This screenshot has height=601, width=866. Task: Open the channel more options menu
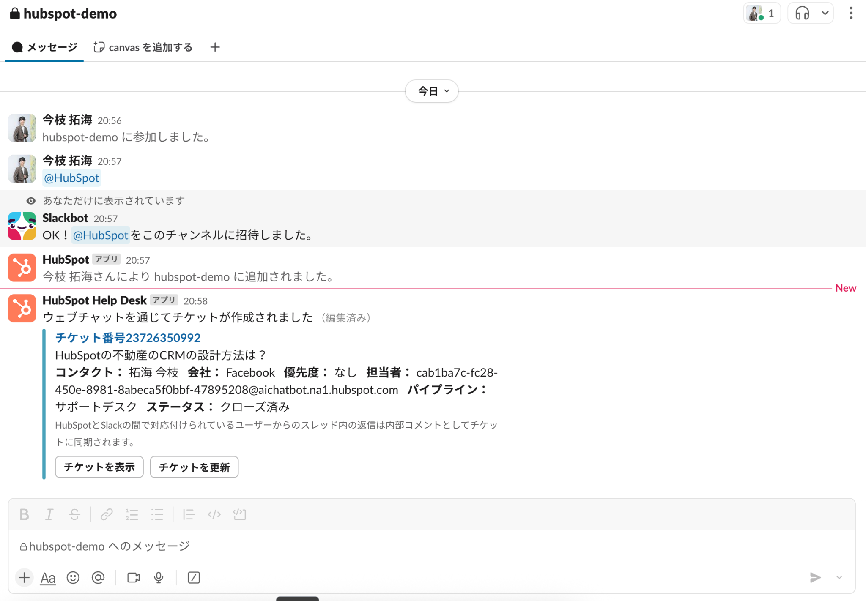(851, 13)
